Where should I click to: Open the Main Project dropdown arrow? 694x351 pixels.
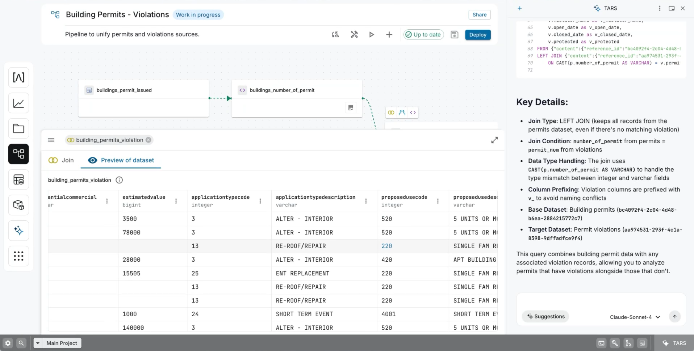click(x=38, y=343)
